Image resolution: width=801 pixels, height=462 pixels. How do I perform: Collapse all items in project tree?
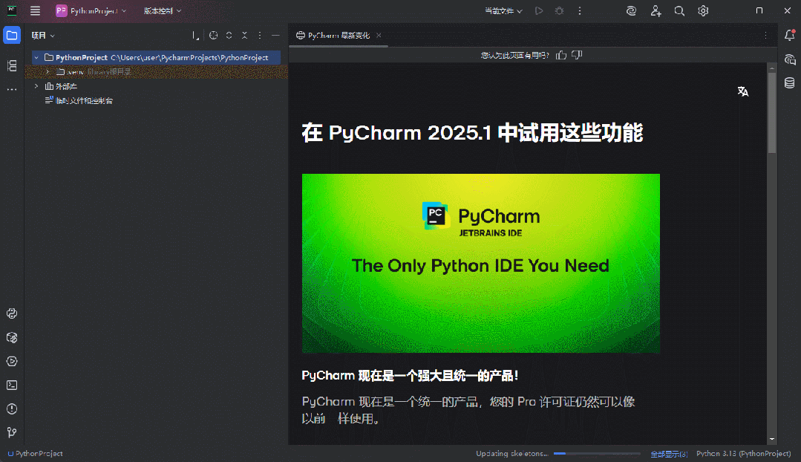[245, 35]
